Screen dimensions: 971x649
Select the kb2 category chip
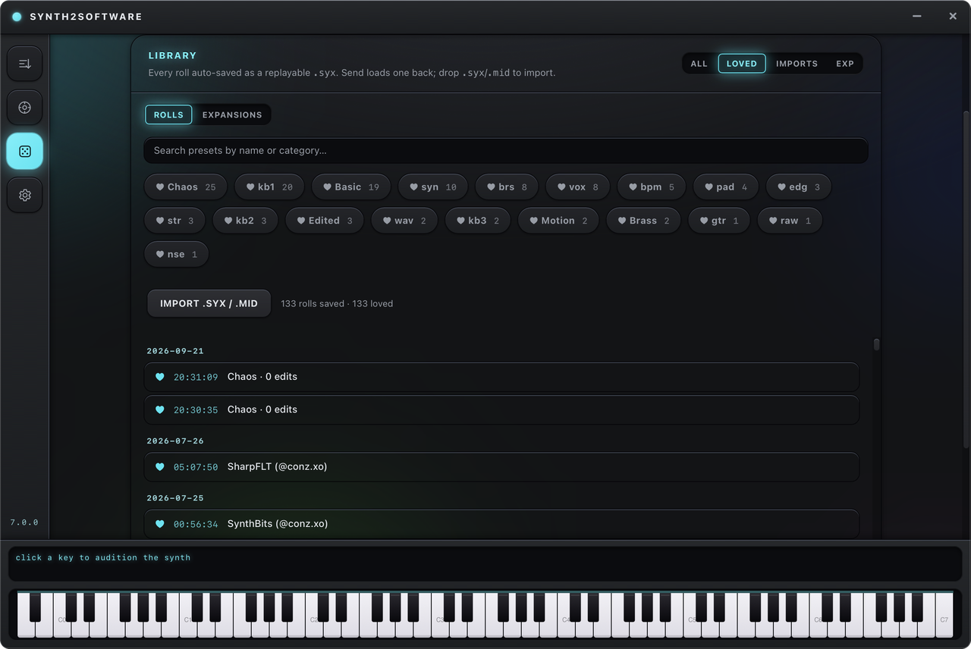tap(245, 221)
